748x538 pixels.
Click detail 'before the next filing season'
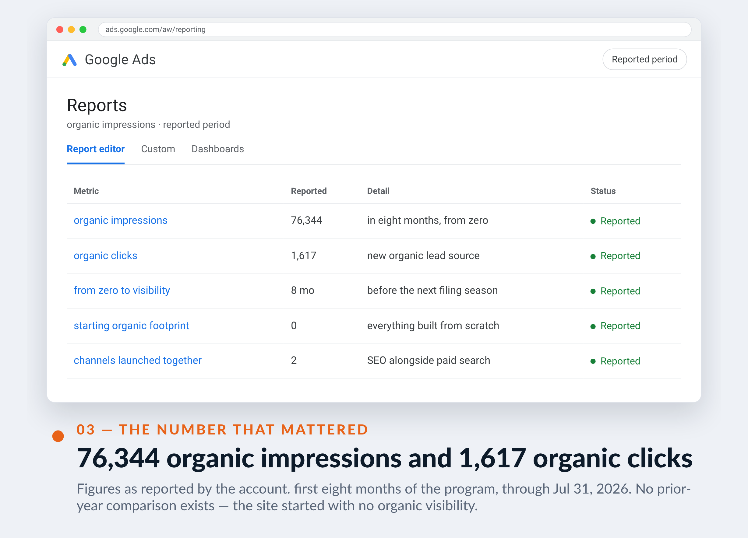432,290
